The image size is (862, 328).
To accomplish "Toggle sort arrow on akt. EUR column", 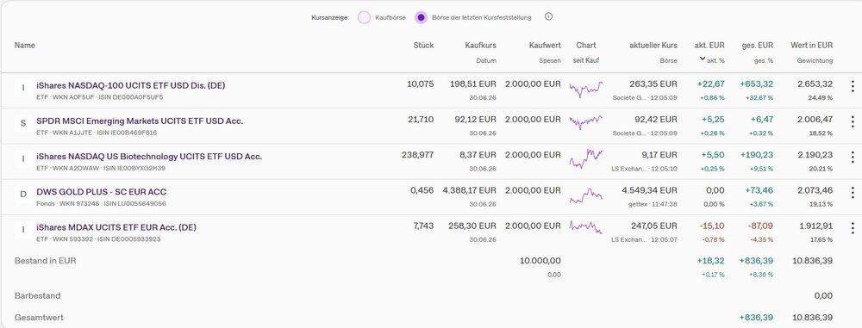I will coord(703,59).
